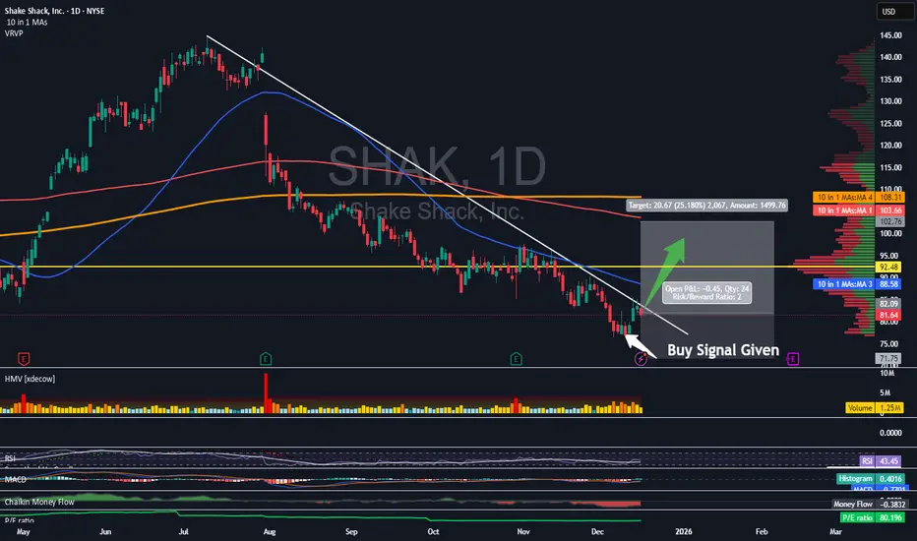This screenshot has width=917, height=541.
Task: Select the Chaikin Money Flow indicator legend
Action: (39, 502)
